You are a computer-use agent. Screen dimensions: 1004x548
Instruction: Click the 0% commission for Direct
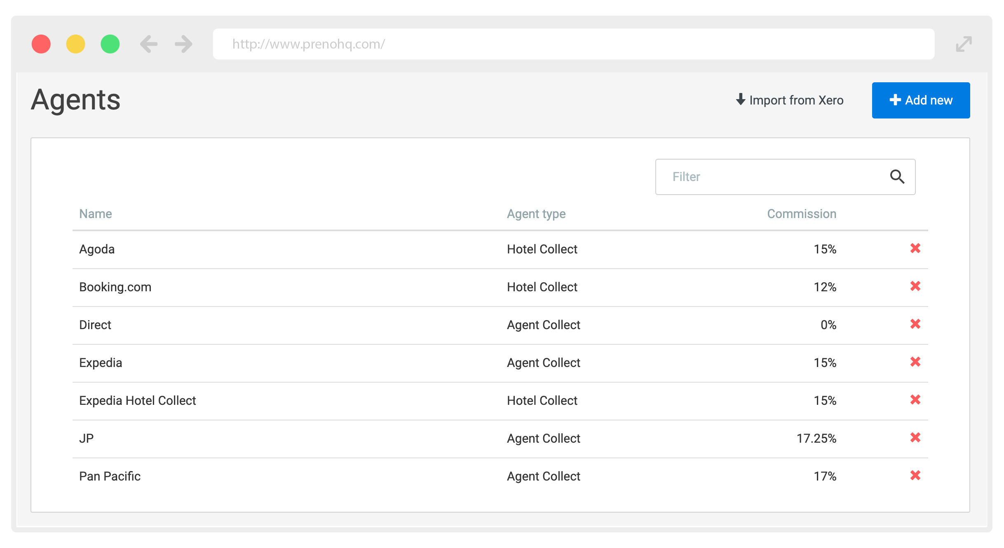pyautogui.click(x=828, y=325)
